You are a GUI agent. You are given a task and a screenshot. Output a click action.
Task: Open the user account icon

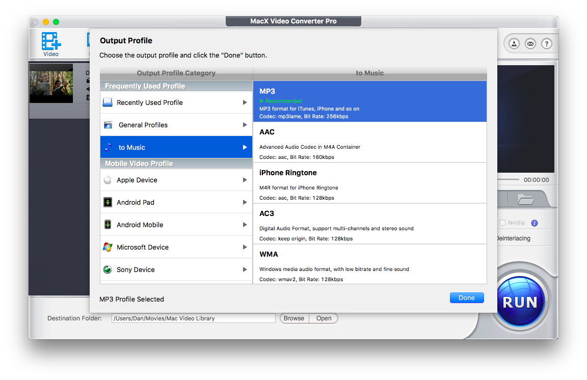[514, 44]
